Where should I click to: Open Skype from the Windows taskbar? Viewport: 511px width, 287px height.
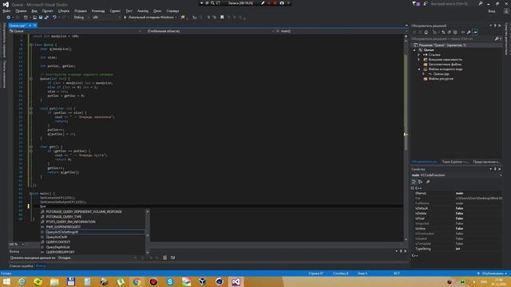tap(170, 281)
